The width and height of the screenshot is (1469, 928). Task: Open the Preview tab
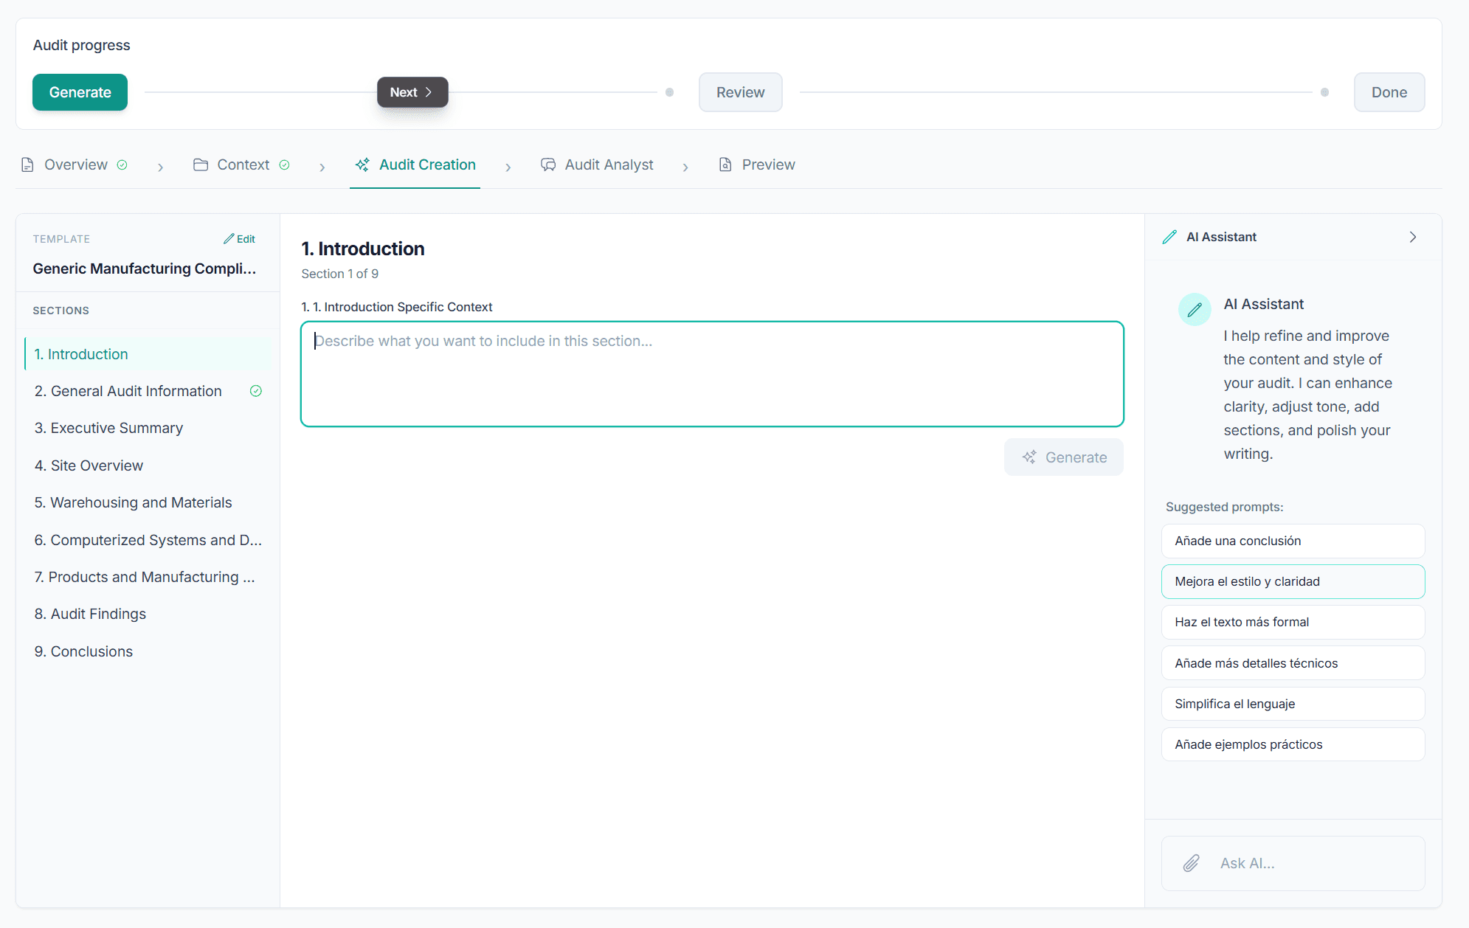(x=767, y=165)
